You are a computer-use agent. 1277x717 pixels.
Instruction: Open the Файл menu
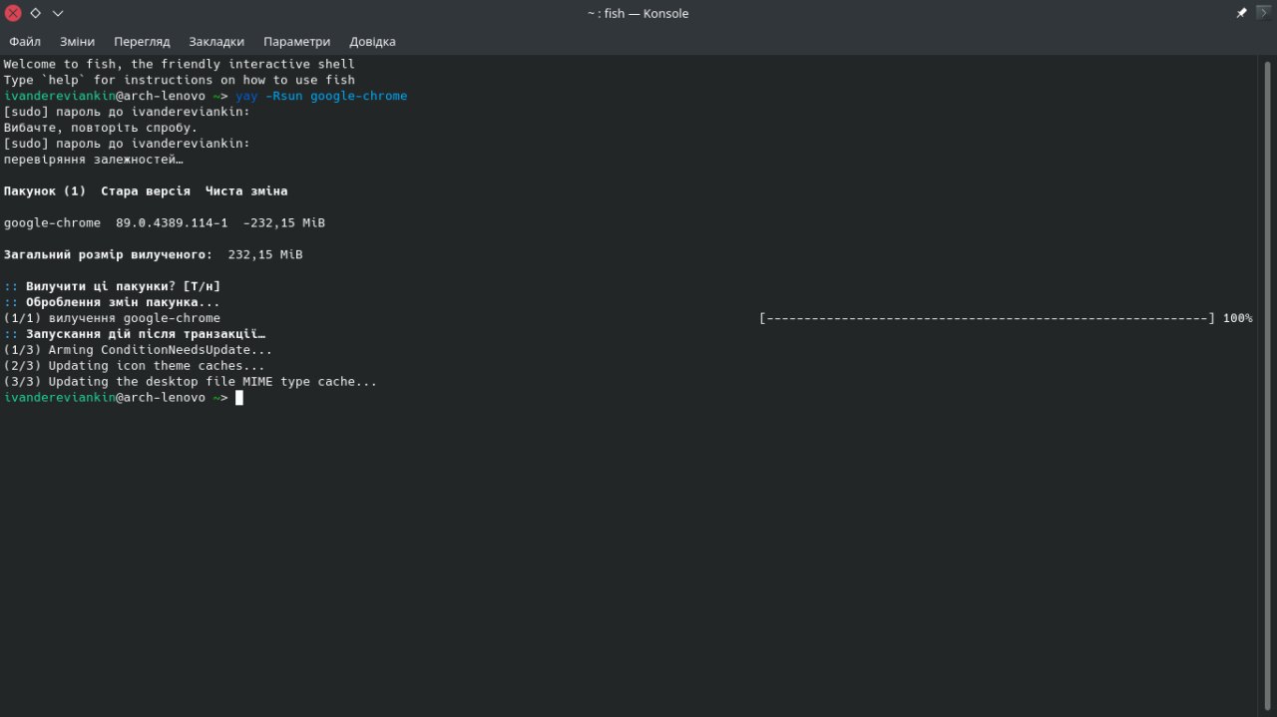[x=25, y=42]
